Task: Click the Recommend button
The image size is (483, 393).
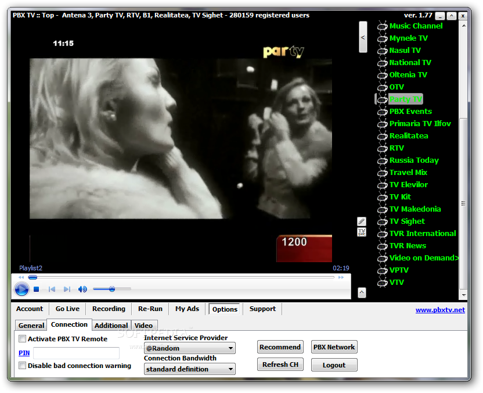Action: coord(280,347)
